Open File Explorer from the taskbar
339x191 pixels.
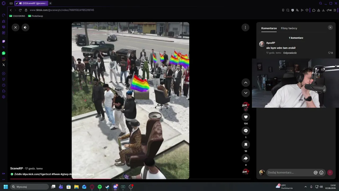pos(76,187)
